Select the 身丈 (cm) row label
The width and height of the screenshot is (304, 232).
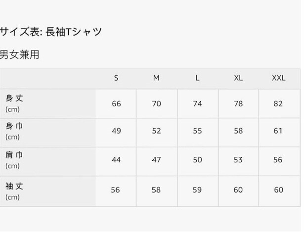[x=14, y=103]
